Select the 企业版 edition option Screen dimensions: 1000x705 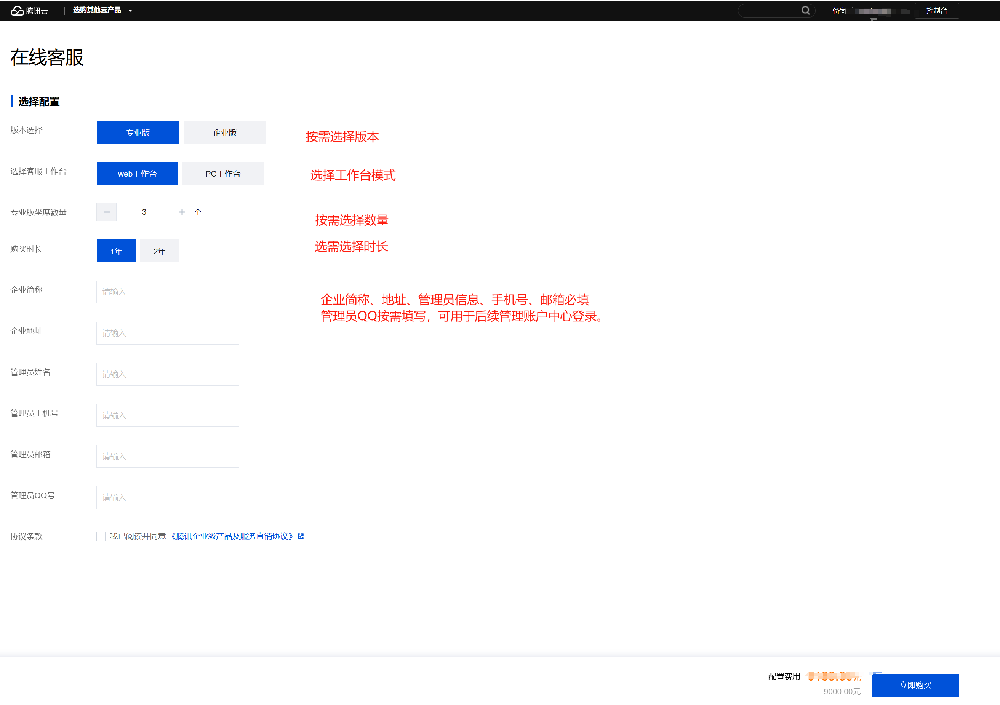[x=224, y=132]
